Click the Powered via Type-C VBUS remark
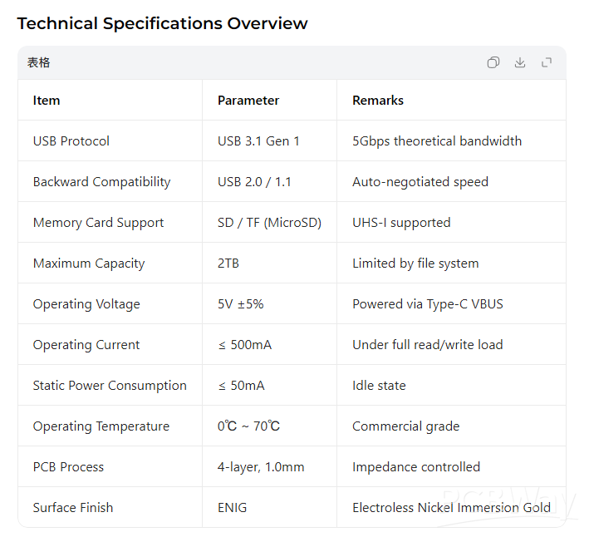This screenshot has width=589, height=537. tap(428, 304)
